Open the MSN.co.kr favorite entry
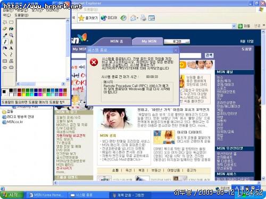Viewport: 266px width, 199px height. [x=12, y=122]
